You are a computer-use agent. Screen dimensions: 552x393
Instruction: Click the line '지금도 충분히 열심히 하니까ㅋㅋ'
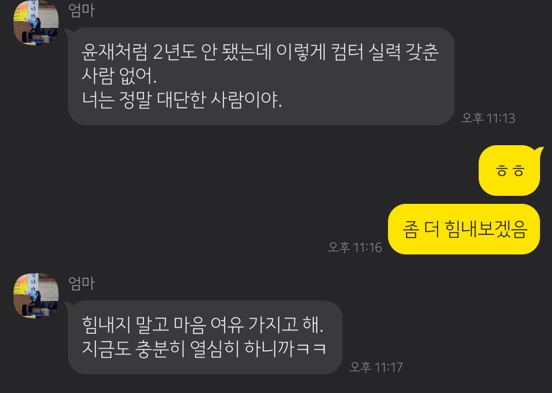(204, 348)
